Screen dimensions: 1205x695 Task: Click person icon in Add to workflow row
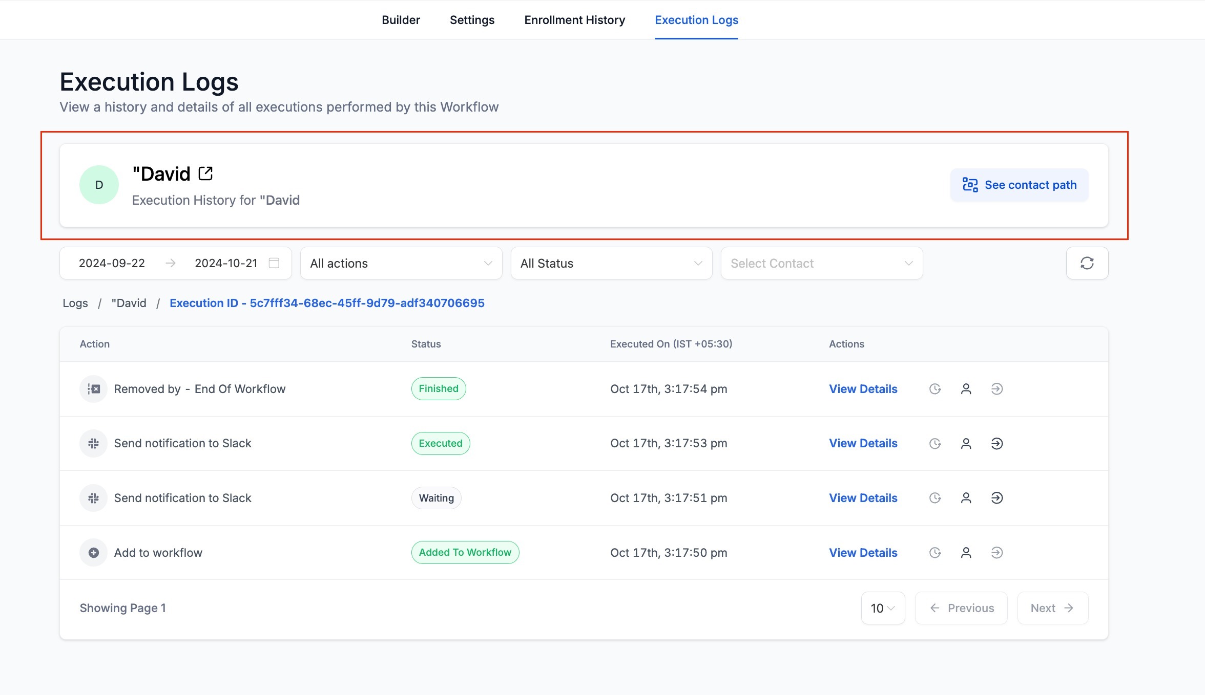click(x=966, y=553)
